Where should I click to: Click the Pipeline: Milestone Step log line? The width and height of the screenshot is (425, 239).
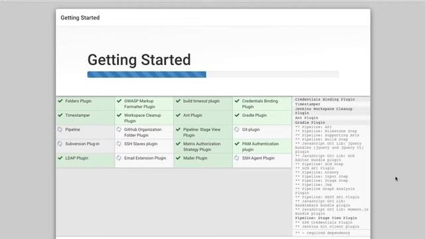click(x=326, y=131)
